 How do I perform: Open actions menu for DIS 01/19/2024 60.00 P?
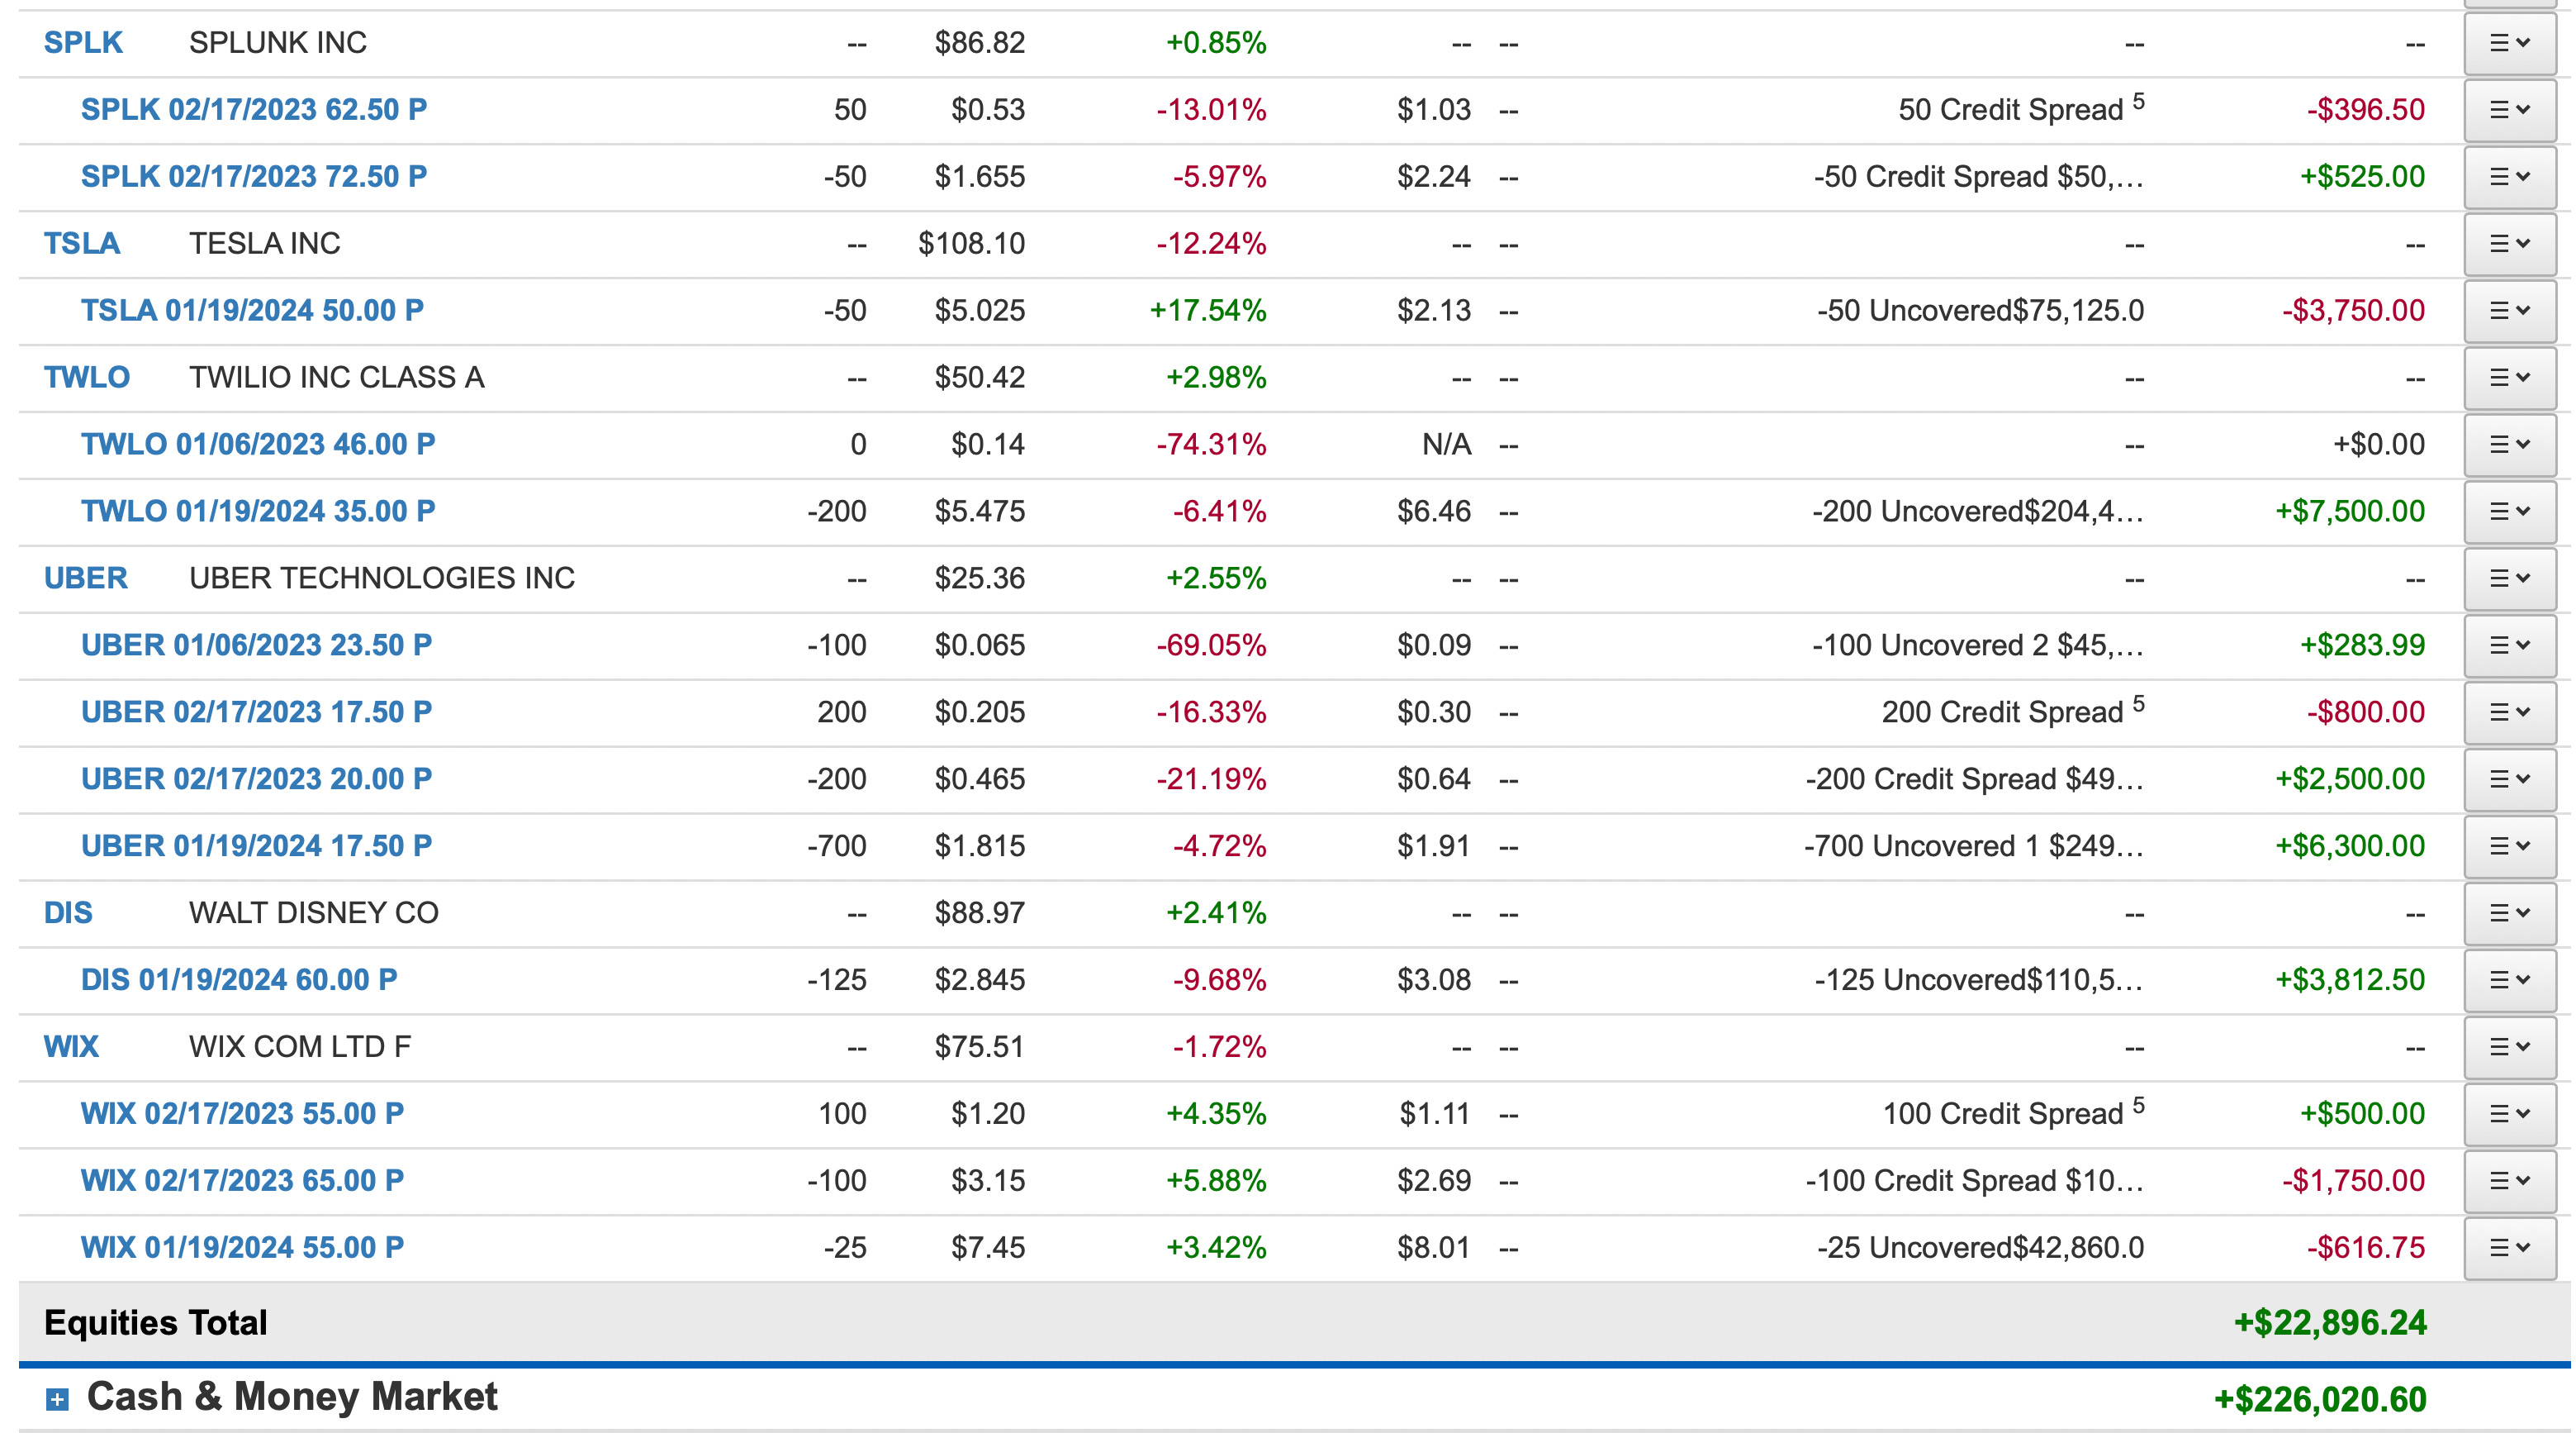click(2509, 979)
